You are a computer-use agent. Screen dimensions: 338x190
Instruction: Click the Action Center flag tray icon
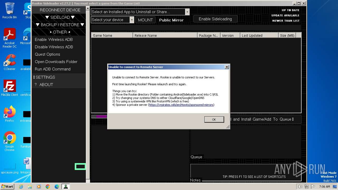coord(312,187)
